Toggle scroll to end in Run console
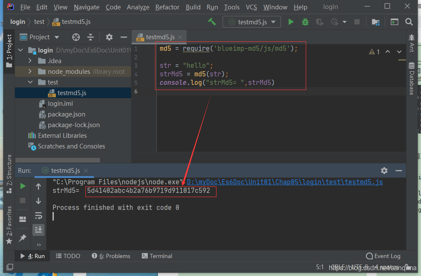This screenshot has height=276, width=421. coord(38,230)
